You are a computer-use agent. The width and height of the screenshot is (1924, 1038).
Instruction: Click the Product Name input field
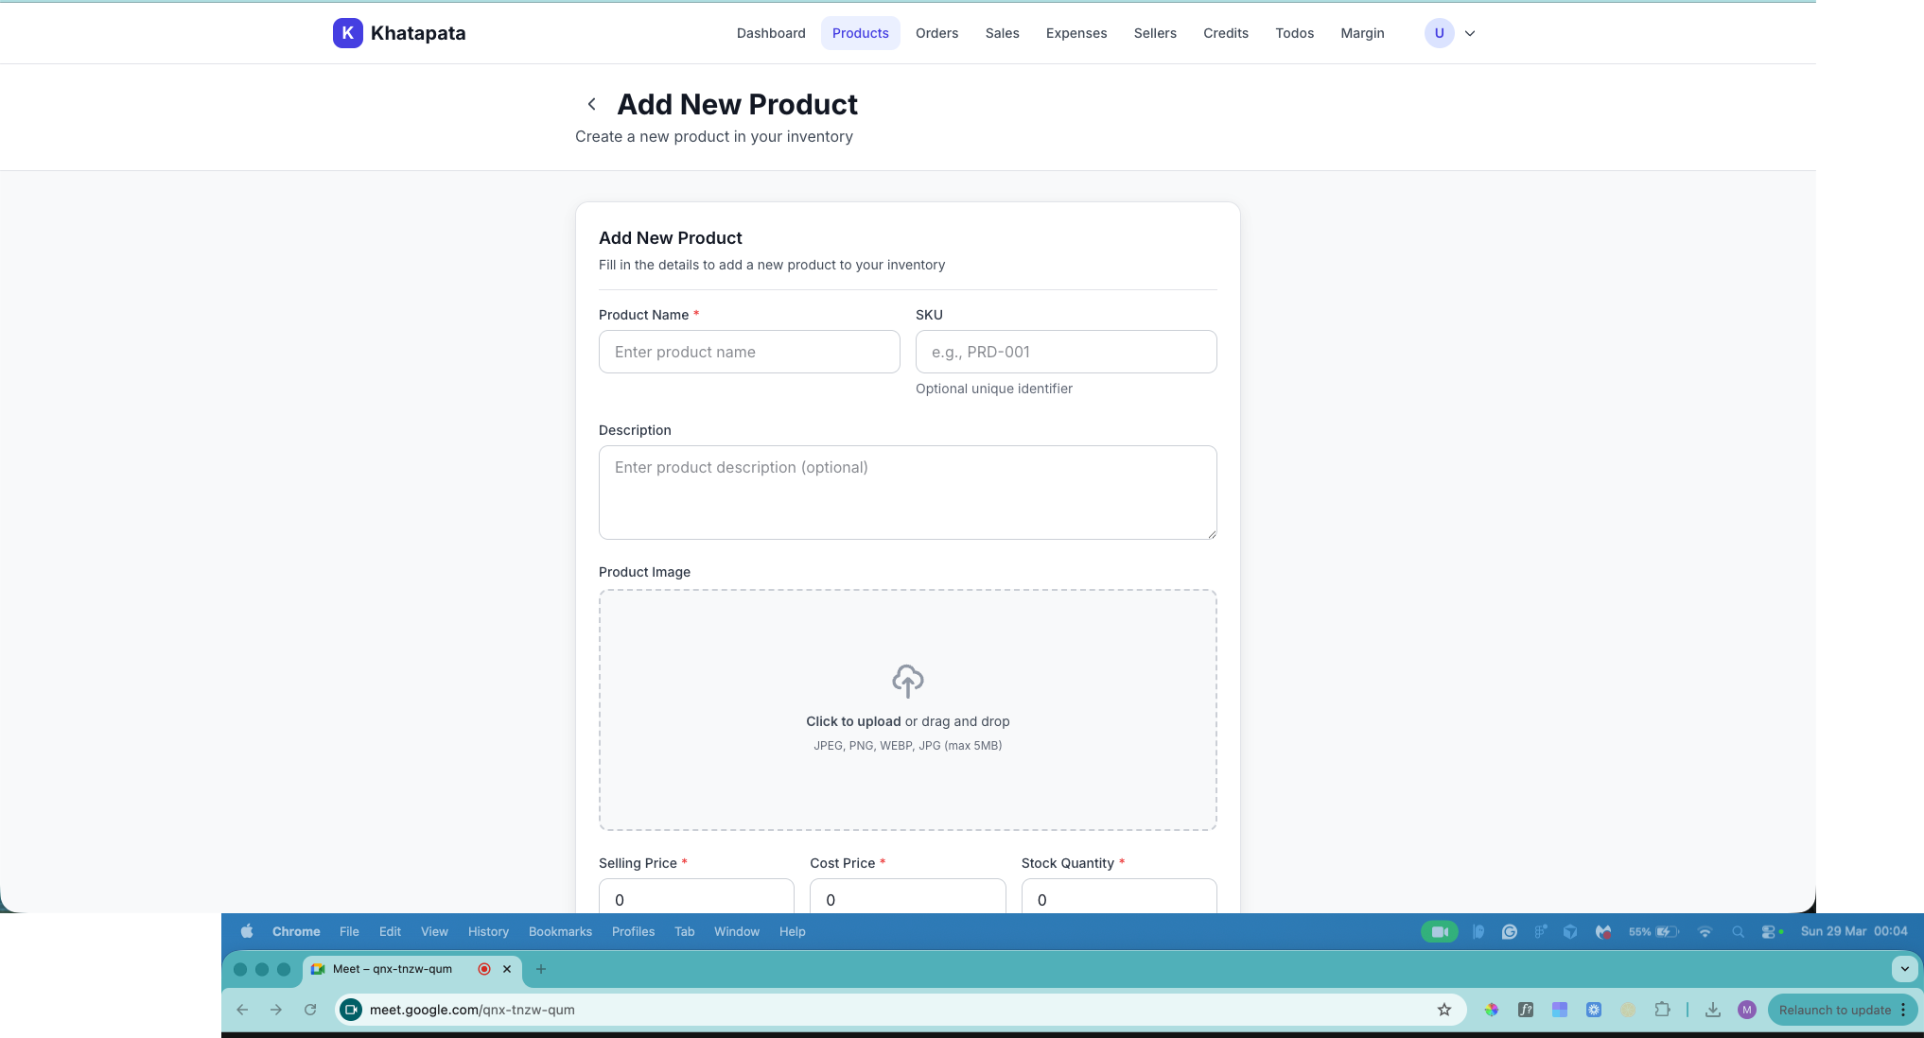point(748,352)
